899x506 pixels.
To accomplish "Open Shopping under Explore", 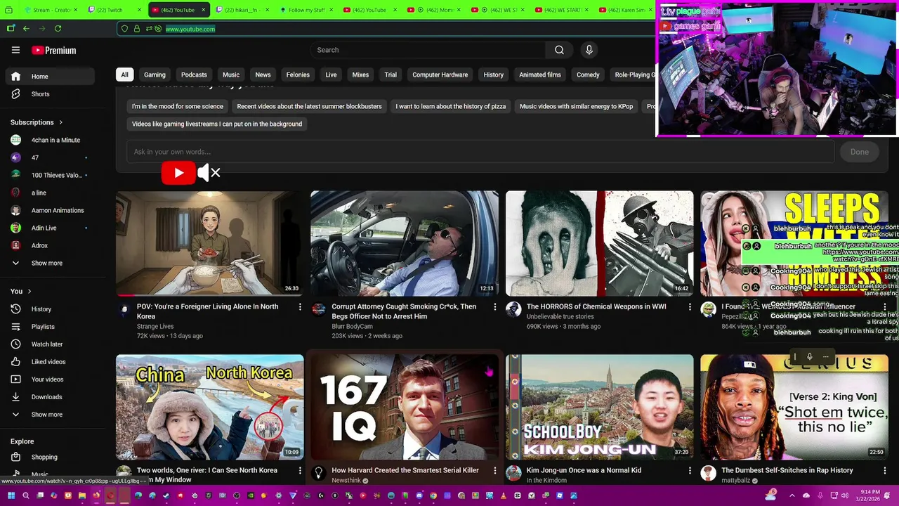I will tap(49, 457).
